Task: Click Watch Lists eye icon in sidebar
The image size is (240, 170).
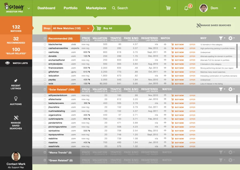Action: 7,63
